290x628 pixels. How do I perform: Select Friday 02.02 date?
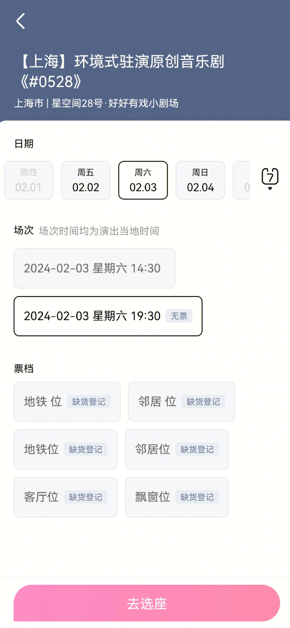pos(86,180)
